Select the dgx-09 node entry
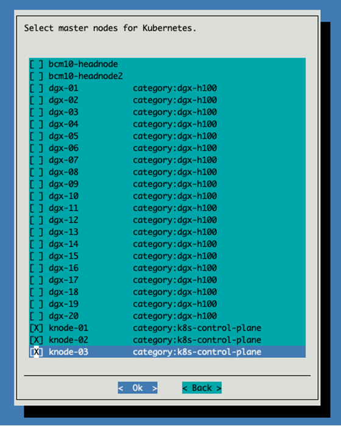This screenshot has width=341, height=426. 167,184
